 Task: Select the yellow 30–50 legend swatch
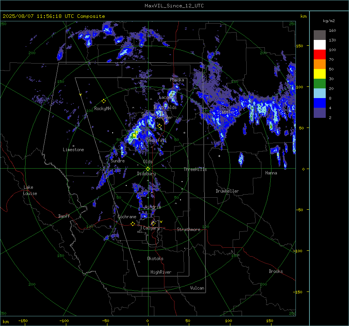pyautogui.click(x=320, y=74)
